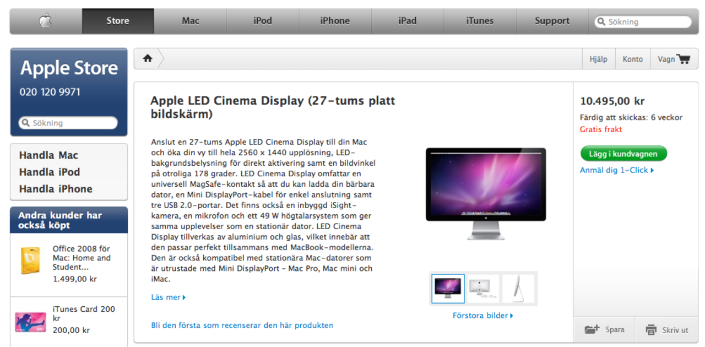Click the magnifier icon in top search
This screenshot has height=347, width=705.
click(x=602, y=22)
